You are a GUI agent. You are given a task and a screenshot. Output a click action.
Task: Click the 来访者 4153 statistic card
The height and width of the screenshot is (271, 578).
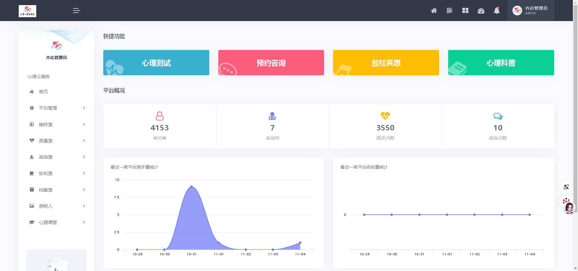pyautogui.click(x=159, y=126)
